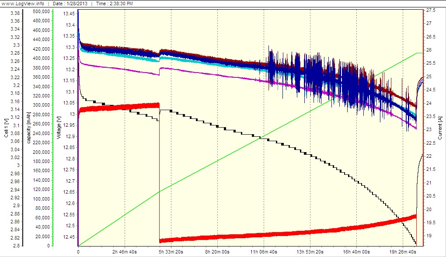Image resolution: width=446 pixels, height=257 pixels.
Task: Open the www.LogView.info link in header
Action: (x=23, y=3)
